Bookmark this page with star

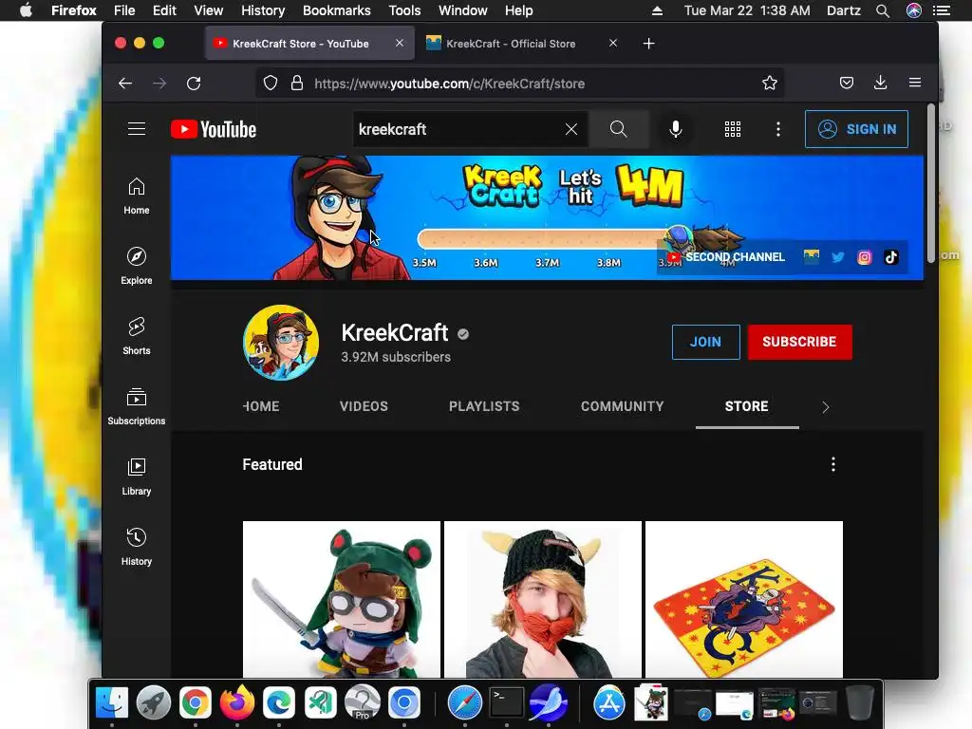pos(769,84)
